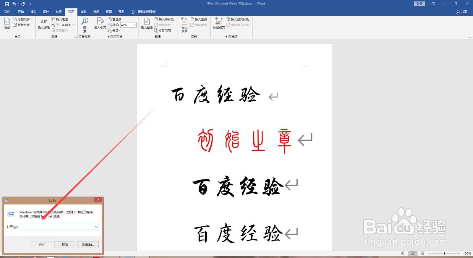Open the 目录 table of contents gallery

(7, 24)
